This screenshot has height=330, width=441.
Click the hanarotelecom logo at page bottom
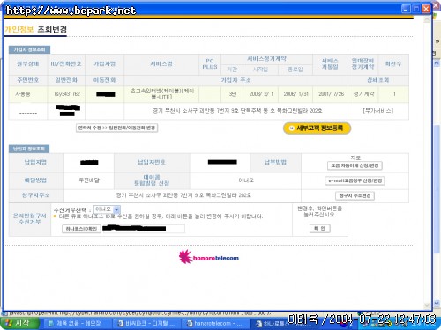pos(209,257)
